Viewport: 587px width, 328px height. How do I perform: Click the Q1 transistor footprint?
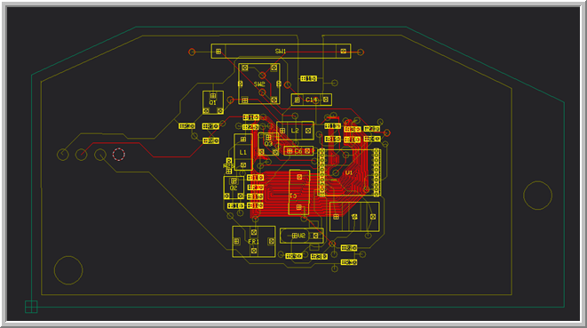[x=213, y=102]
